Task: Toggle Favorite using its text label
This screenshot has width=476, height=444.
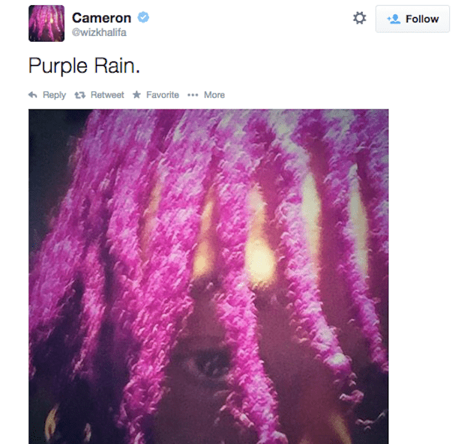Action: tap(163, 95)
